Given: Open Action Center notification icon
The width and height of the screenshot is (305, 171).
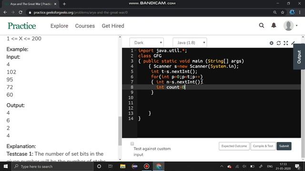Looking at the screenshot, I should (297, 166).
